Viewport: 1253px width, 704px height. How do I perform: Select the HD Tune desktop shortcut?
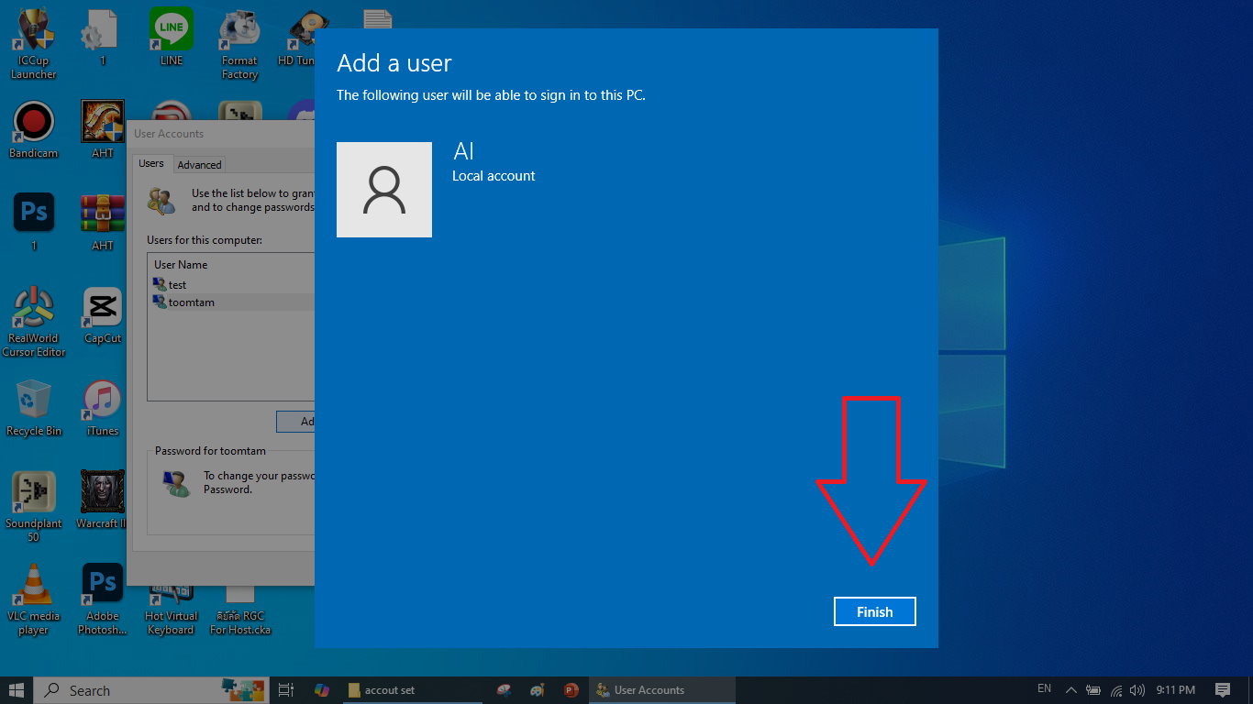pyautogui.click(x=301, y=38)
